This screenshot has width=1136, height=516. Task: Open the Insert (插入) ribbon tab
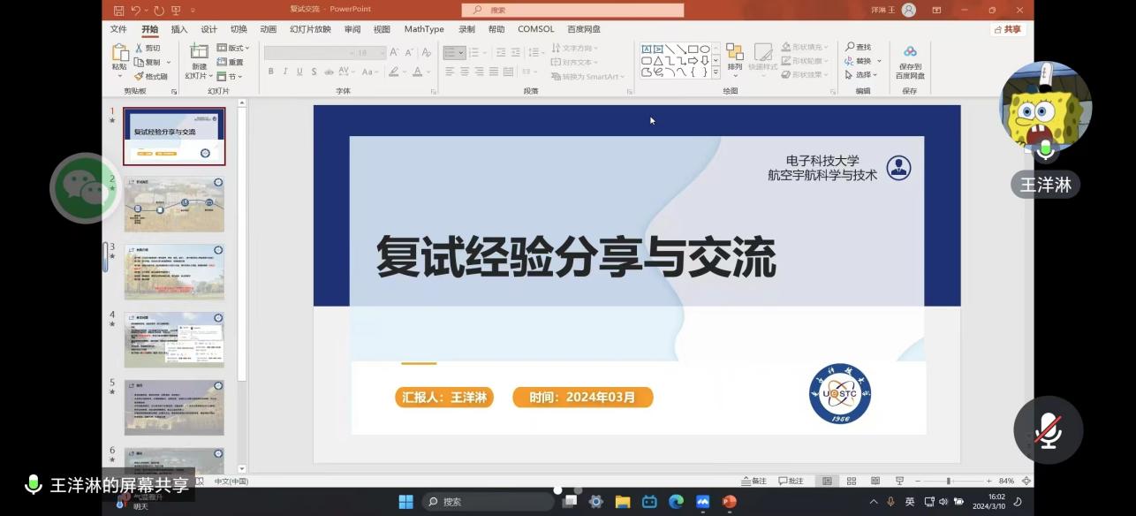tap(179, 29)
